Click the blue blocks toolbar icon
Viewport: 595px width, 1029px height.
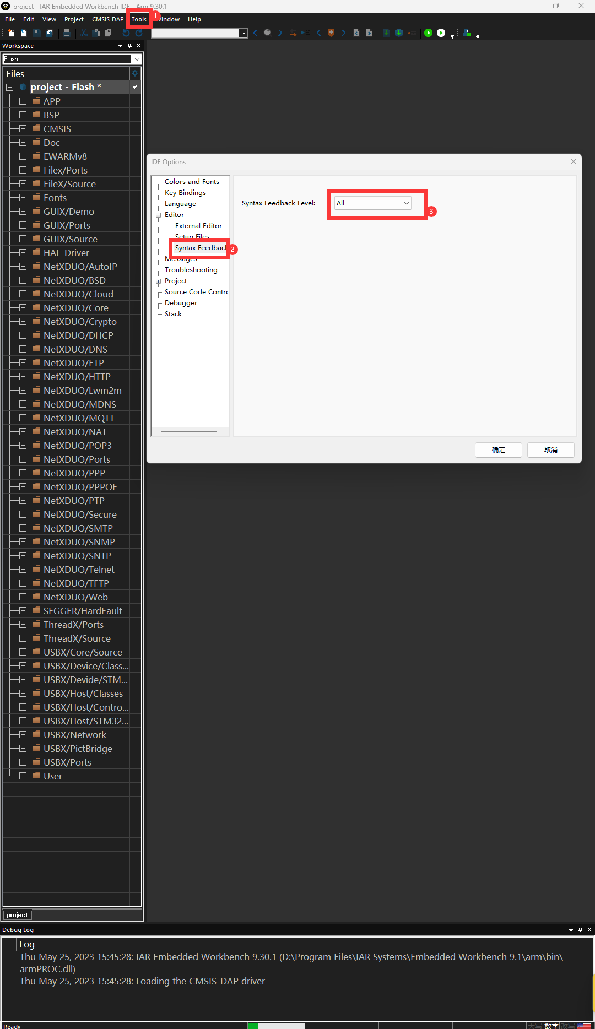coord(467,33)
